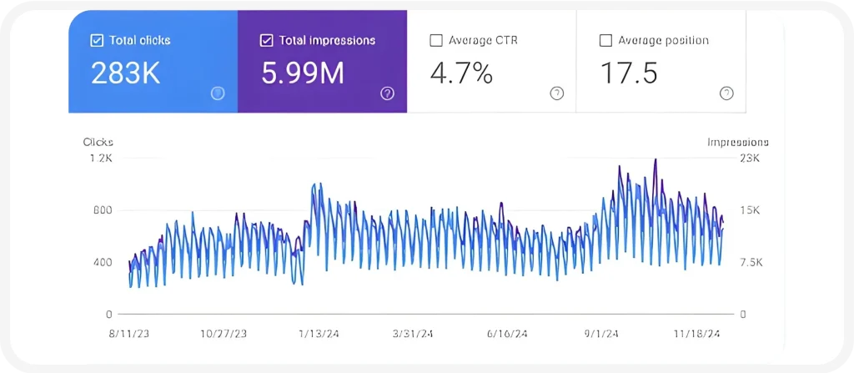Click the 283K total clicks value
This screenshot has height=373, width=854.
pyautogui.click(x=125, y=73)
